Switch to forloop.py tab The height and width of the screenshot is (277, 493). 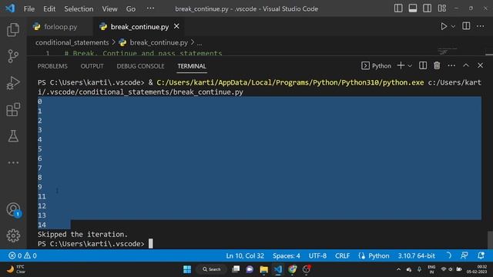click(60, 27)
